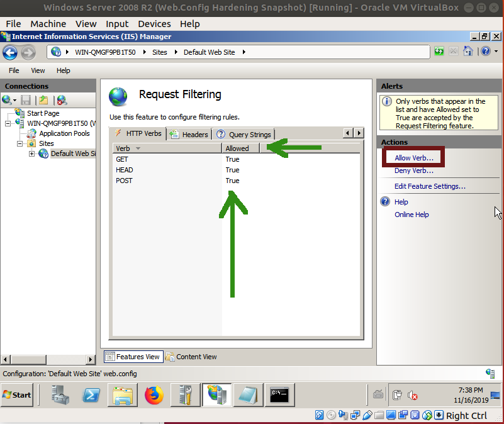Select the HEAD verb row
The width and height of the screenshot is (504, 424).
pyautogui.click(x=236, y=170)
